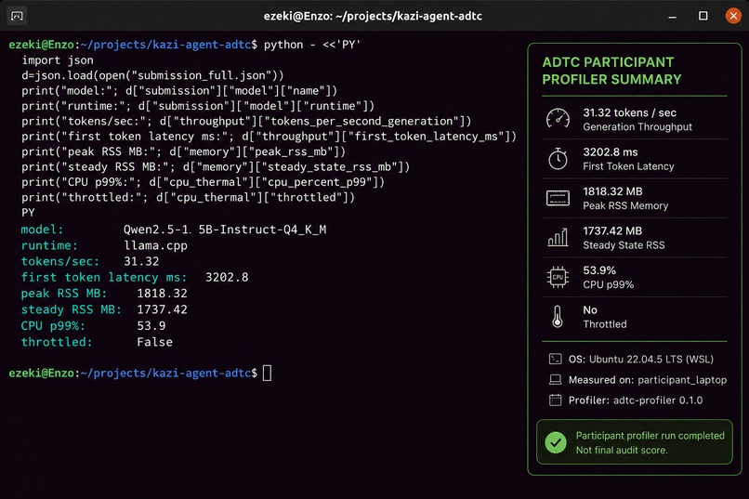Click 'Participant profiler run completed' message
Screen dimensions: 749x499
click(x=650, y=436)
